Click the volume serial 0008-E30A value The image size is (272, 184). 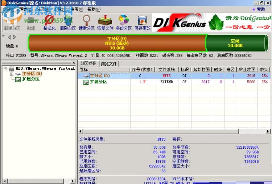tap(156, 179)
